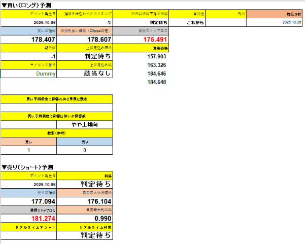Select the price 184.648
Image resolution: width=305 pixels, height=244 pixels.
[x=157, y=82]
